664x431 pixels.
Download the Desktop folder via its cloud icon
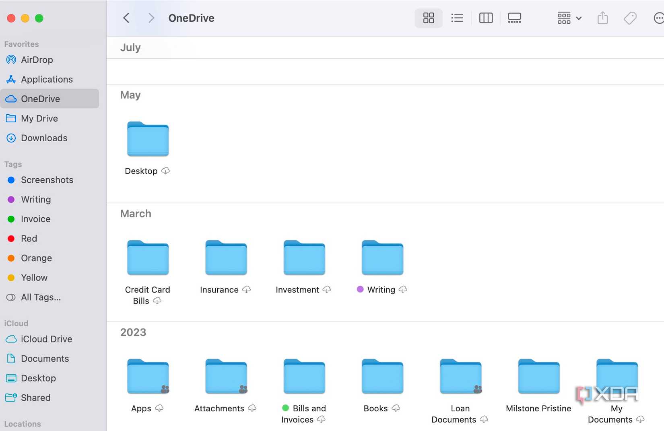coord(165,171)
